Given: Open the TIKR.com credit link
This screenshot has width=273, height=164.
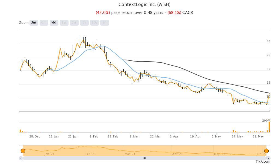Looking at the screenshot, I should point(263,162).
